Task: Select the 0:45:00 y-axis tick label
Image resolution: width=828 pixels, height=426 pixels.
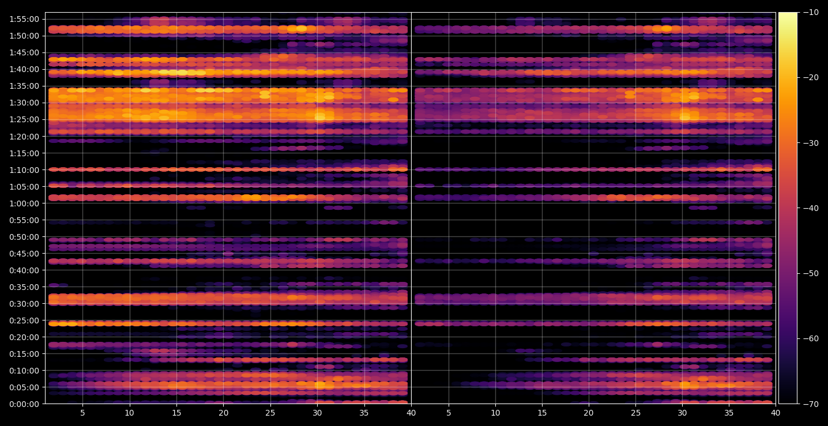Action: 24,254
